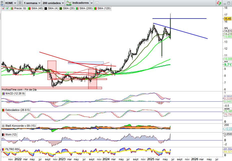
Task: Click the D display mode button
Action: (20, 3)
